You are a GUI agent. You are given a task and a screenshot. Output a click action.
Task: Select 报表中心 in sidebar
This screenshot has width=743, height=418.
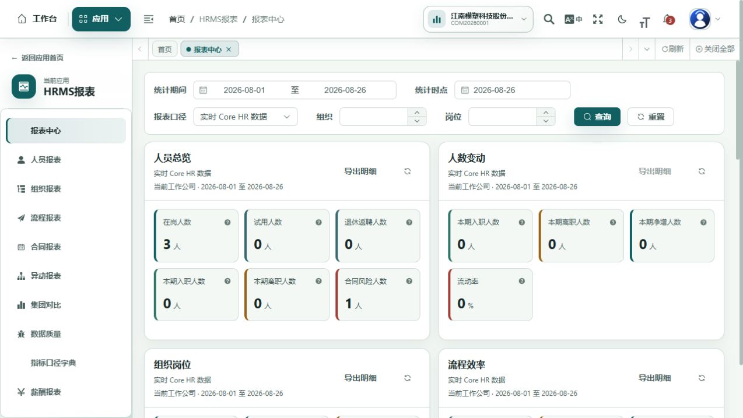pyautogui.click(x=66, y=131)
